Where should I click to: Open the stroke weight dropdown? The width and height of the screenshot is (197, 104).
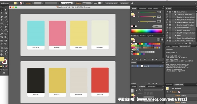[x=43, y=3]
